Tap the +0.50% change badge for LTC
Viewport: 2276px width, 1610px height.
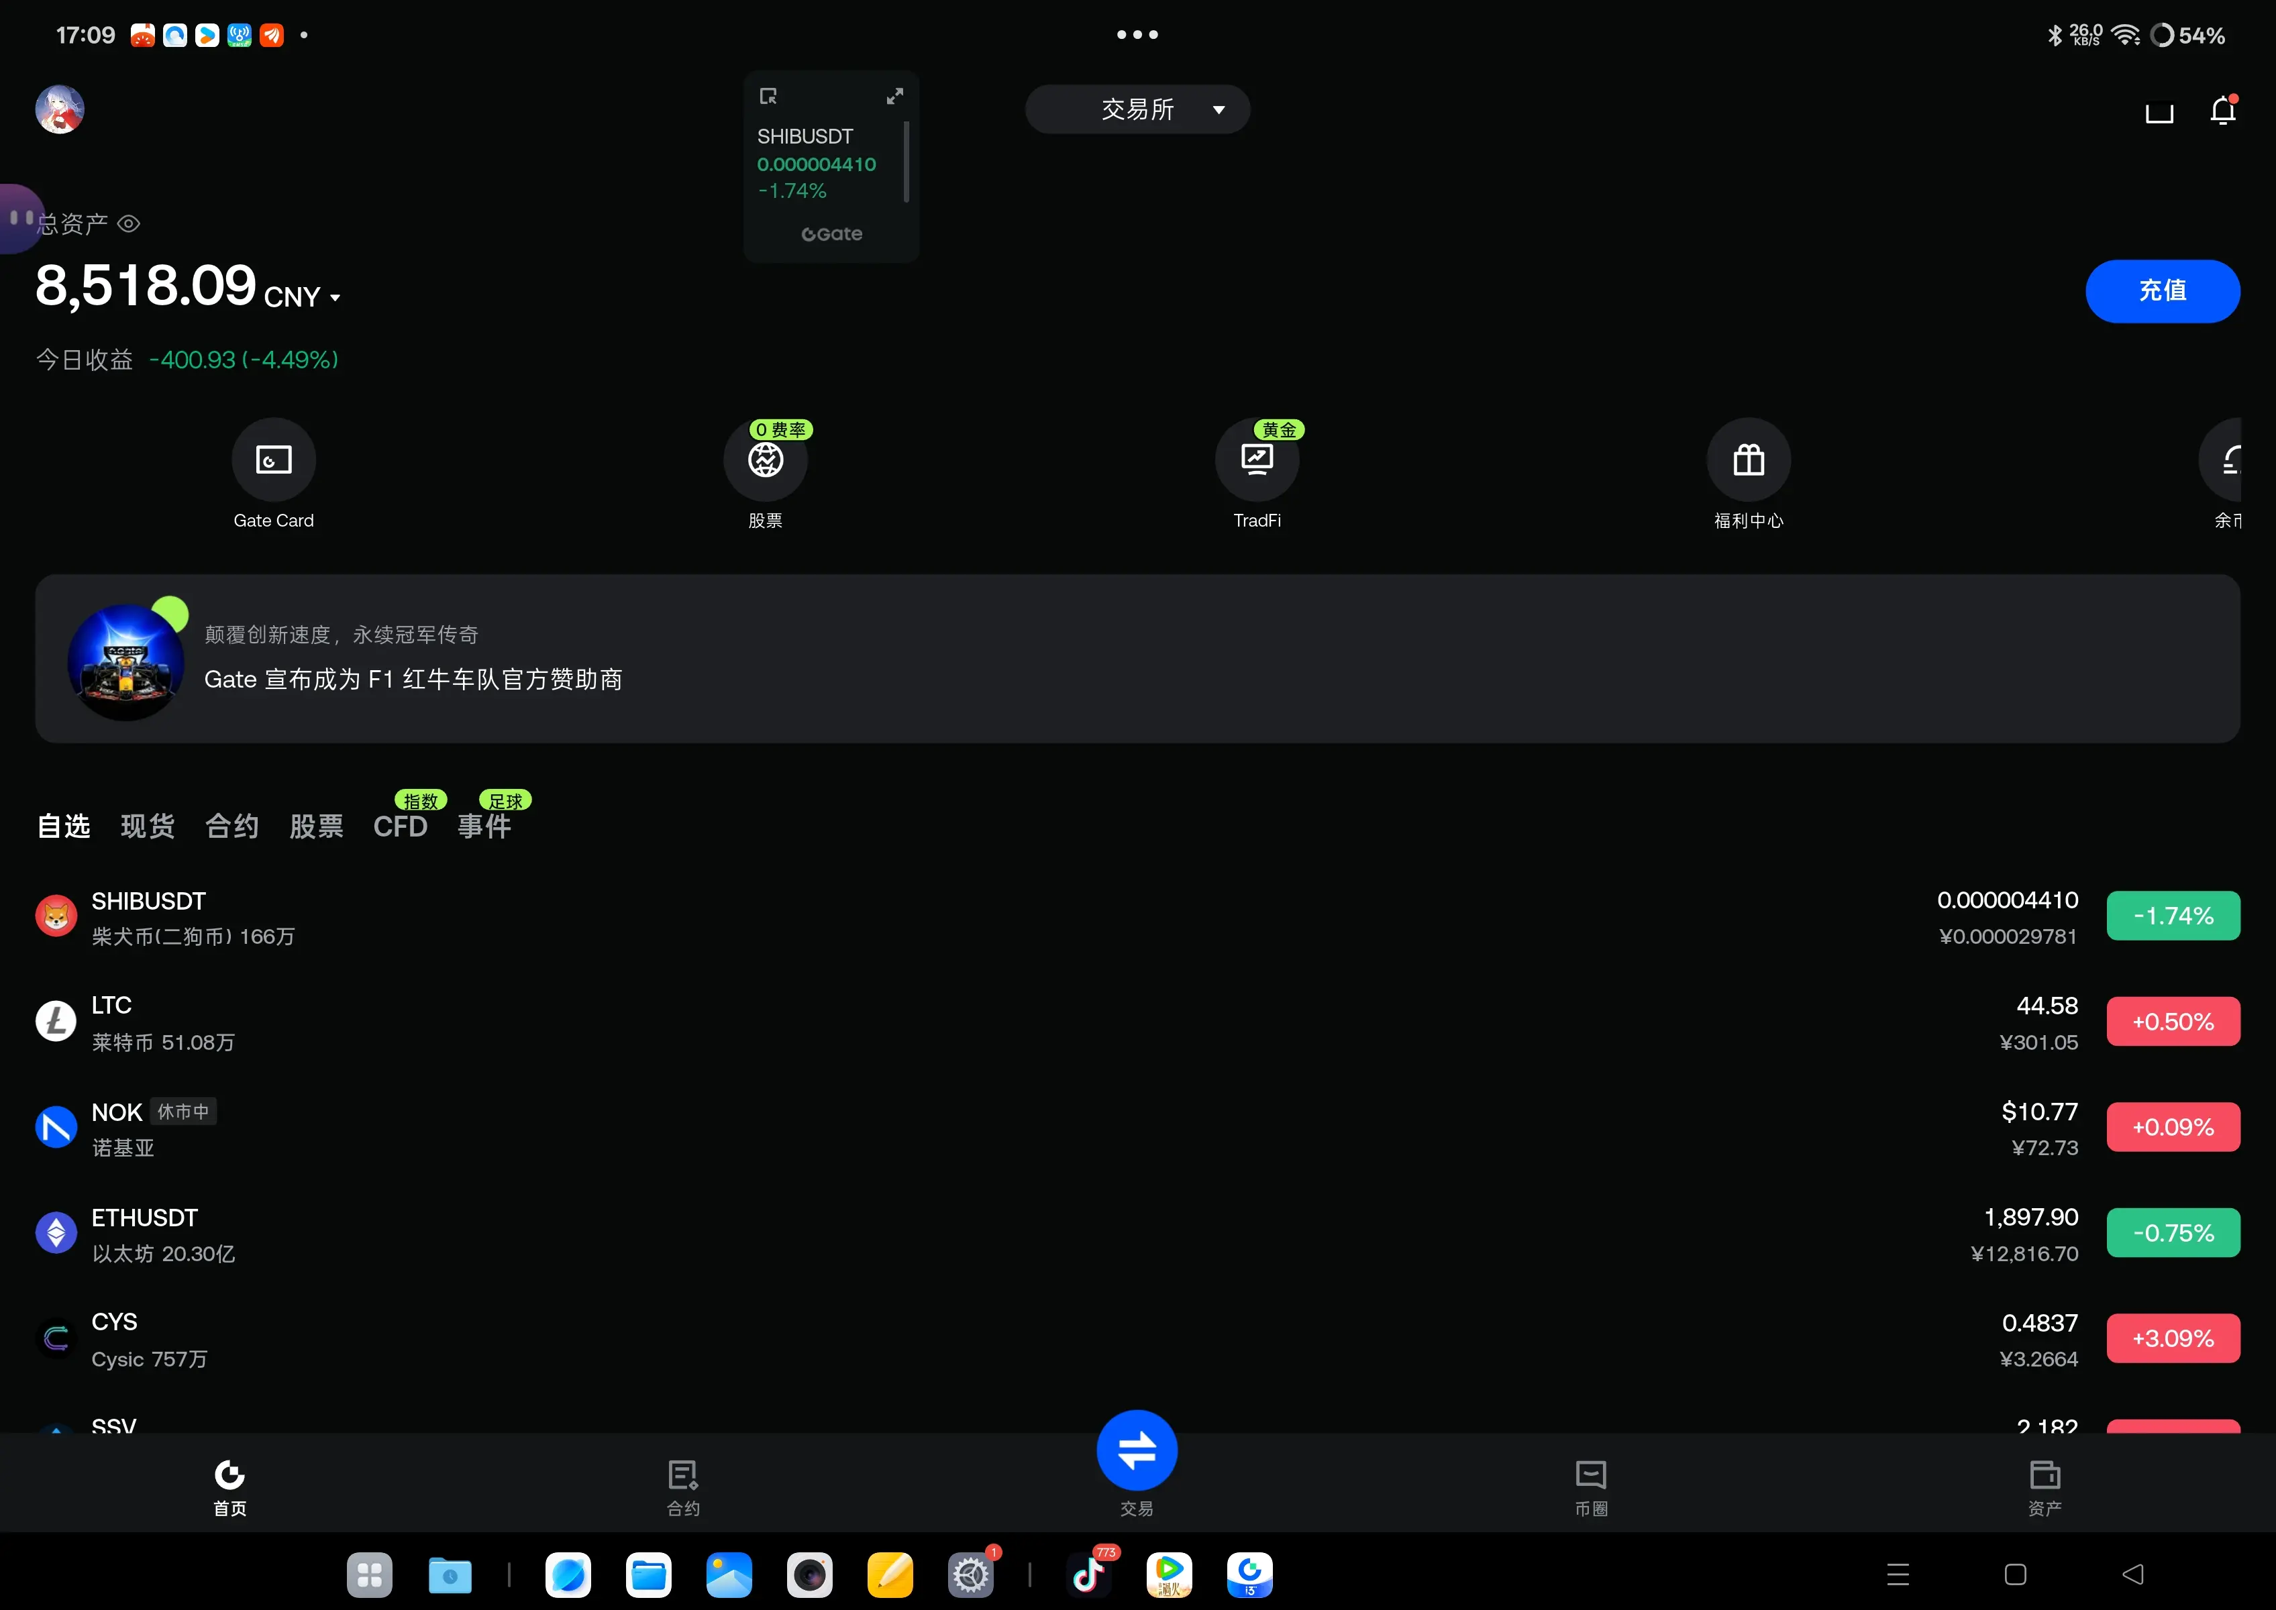pos(2173,1021)
